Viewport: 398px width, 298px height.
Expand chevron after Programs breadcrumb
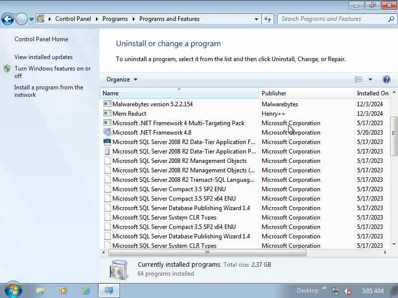click(134, 19)
